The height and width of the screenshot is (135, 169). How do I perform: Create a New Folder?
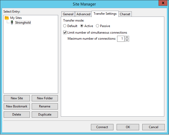tap(45, 98)
